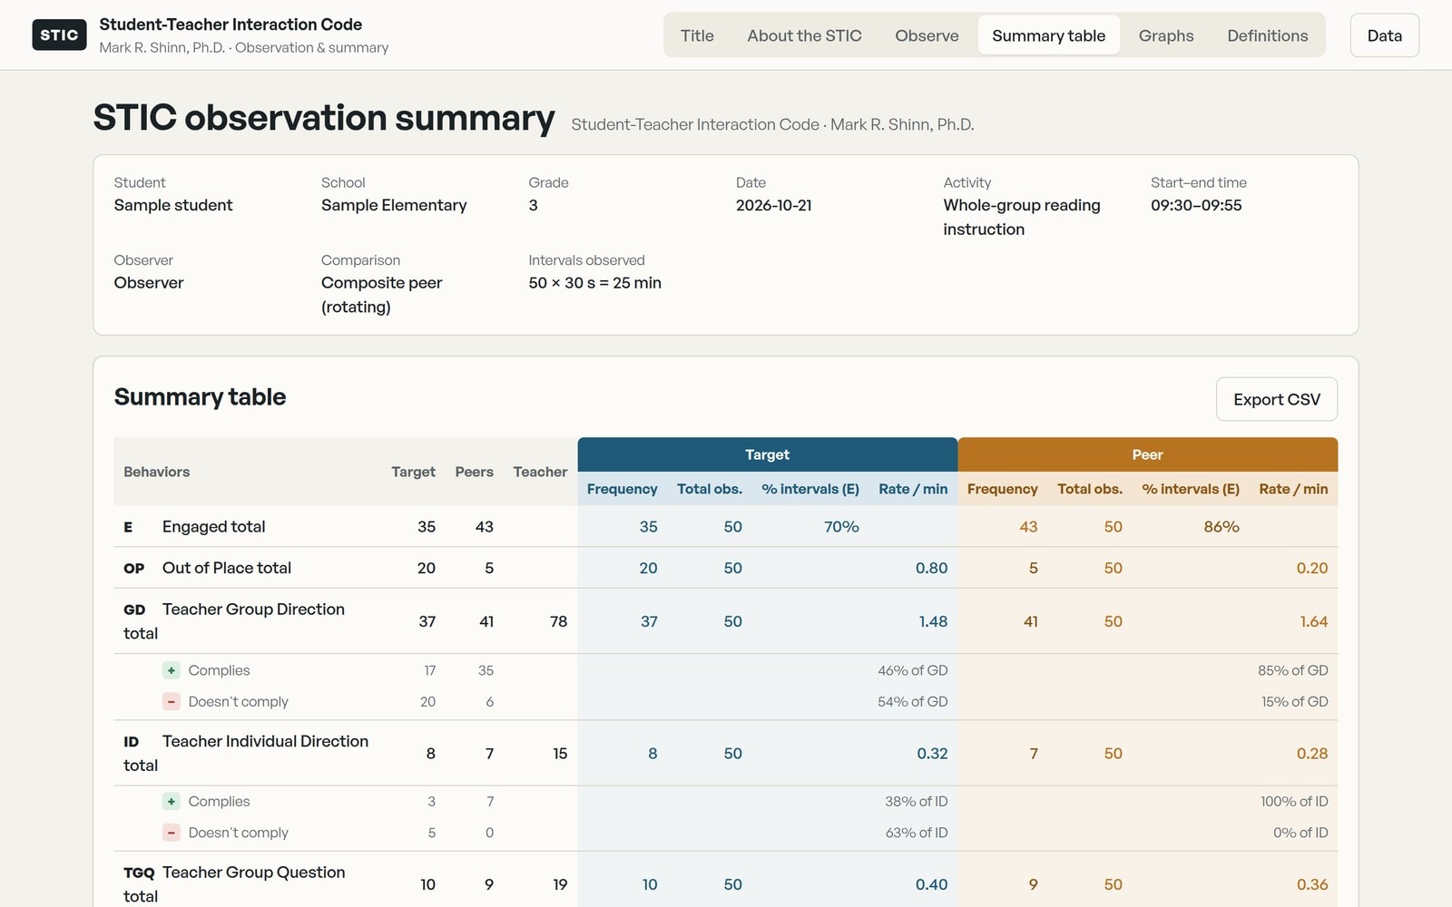Click the 86% engaged peer value
This screenshot has width=1452, height=907.
[1221, 527]
